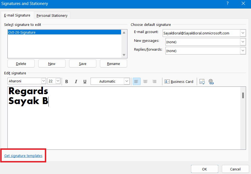Screen dimensions: 251x174
Task: Expand the E-mail account selector
Action: click(242, 33)
